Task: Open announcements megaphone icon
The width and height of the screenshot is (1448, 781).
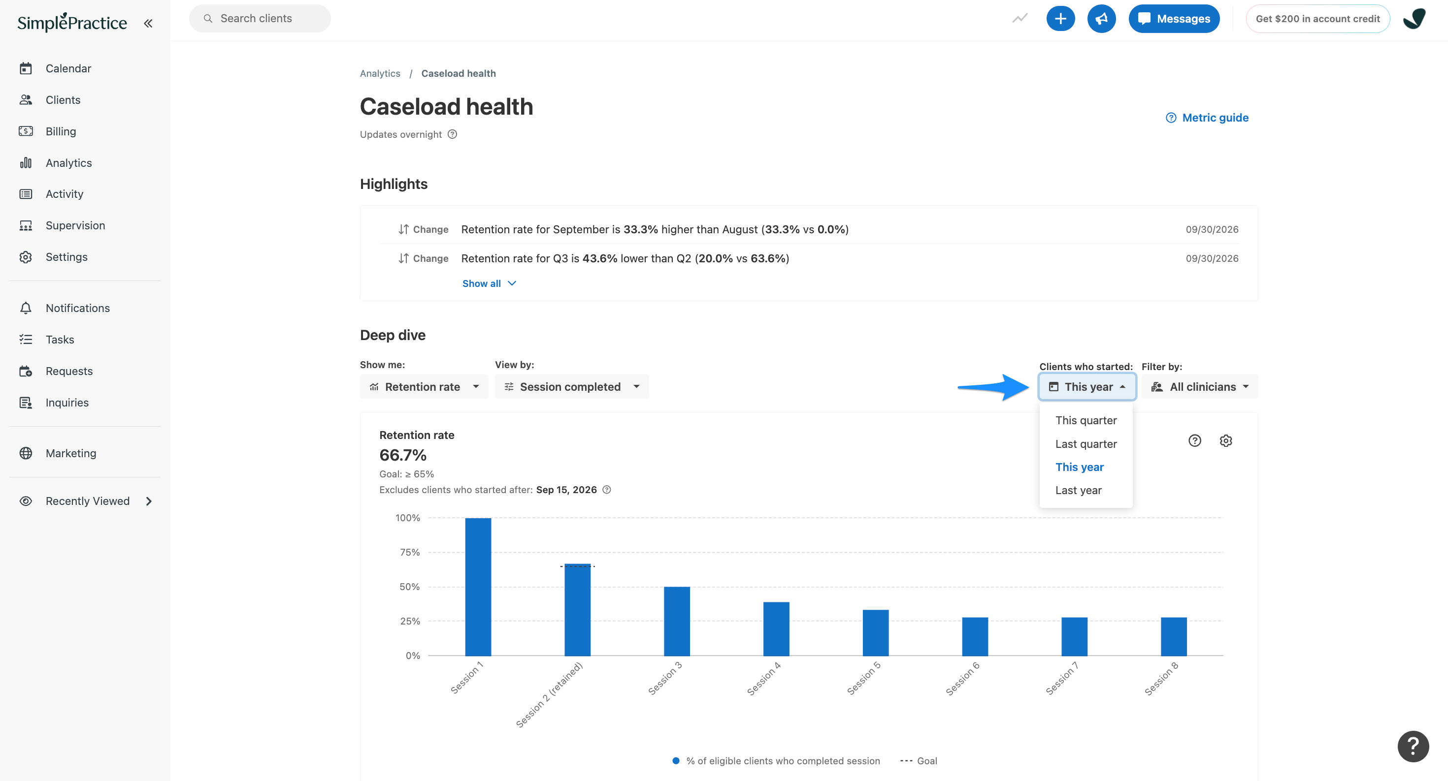Action: click(1101, 19)
